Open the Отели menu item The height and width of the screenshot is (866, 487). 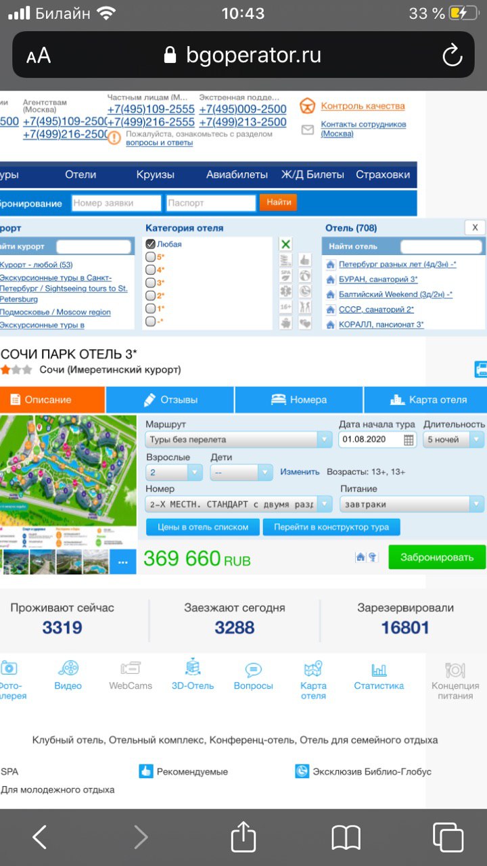pos(80,175)
